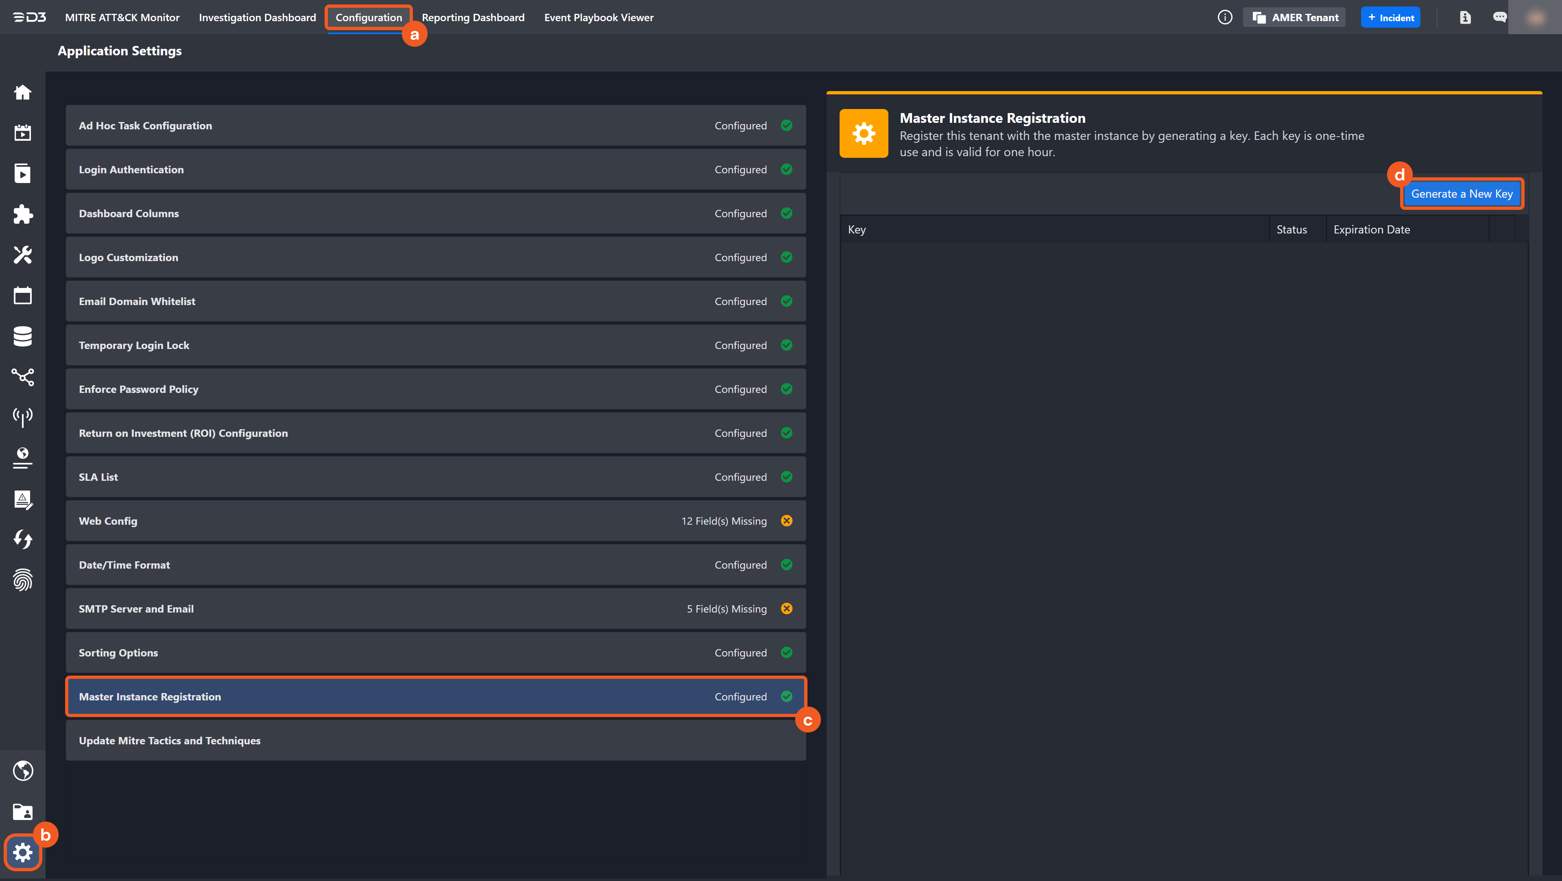Open the fingerprint icon in sidebar
1562x881 pixels.
tap(22, 580)
